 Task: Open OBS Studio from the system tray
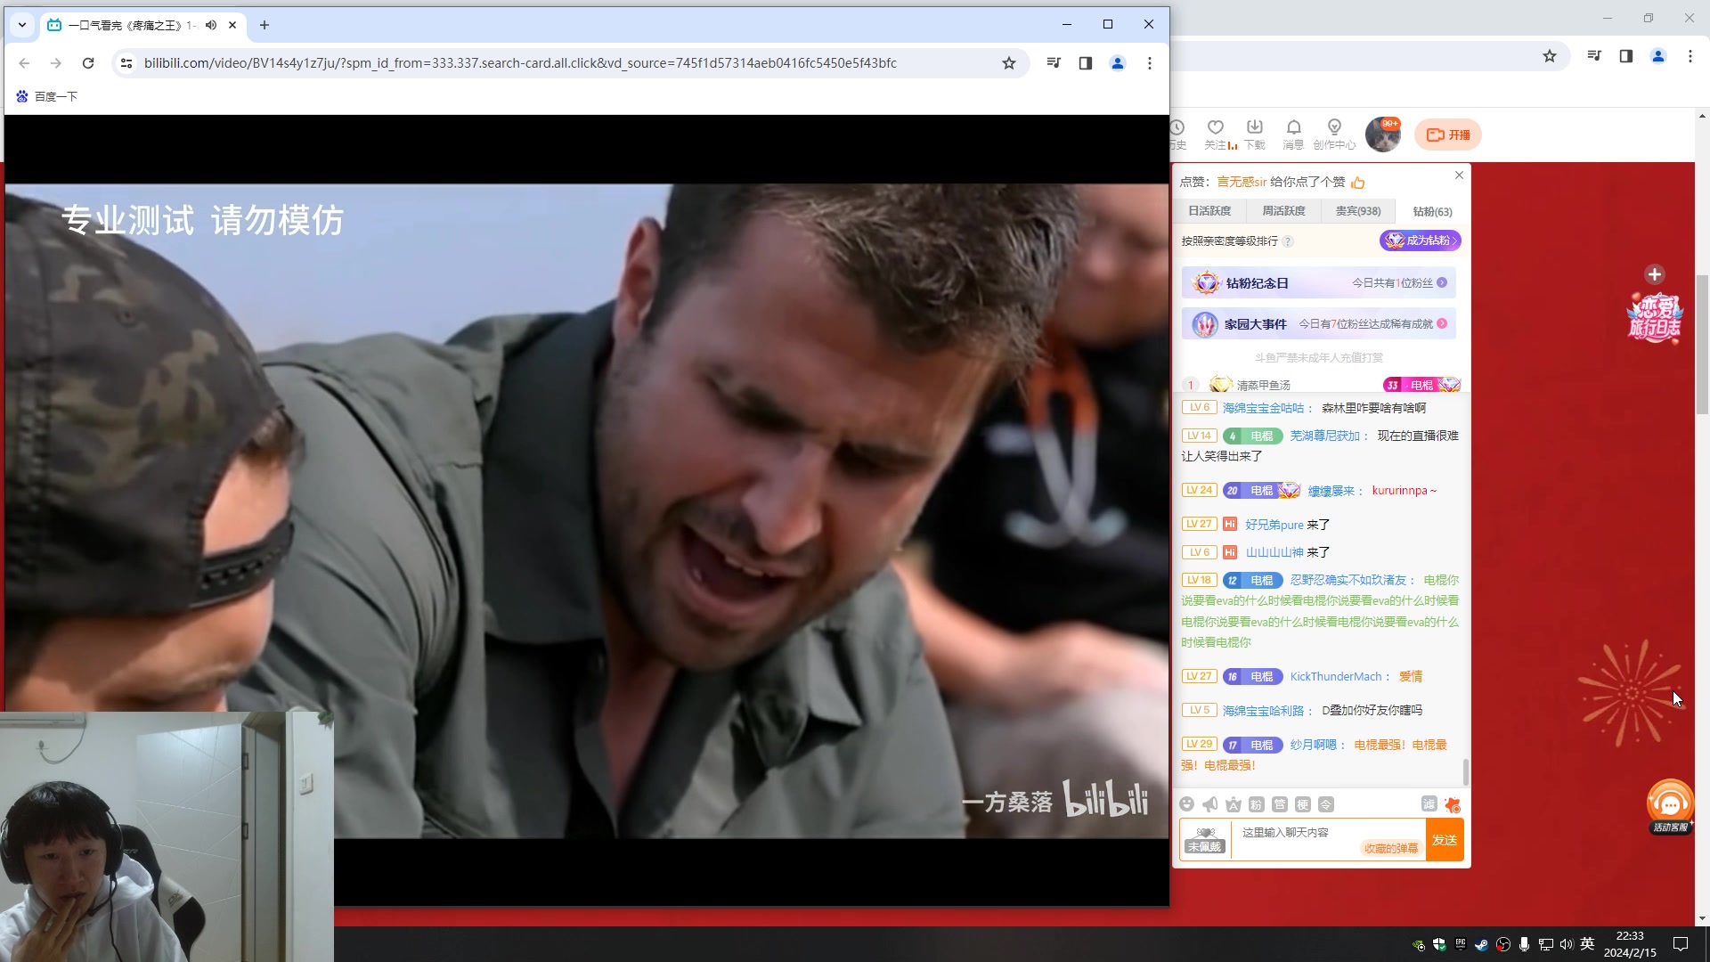tap(1503, 945)
